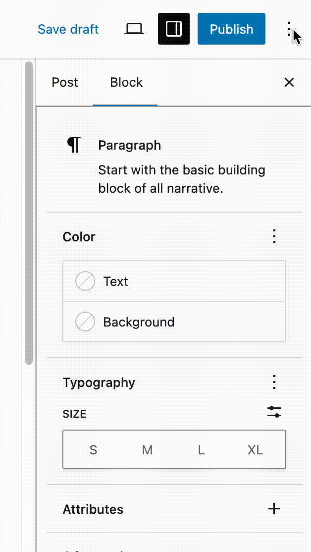Expand the Attributes panel plus icon

(x=274, y=509)
